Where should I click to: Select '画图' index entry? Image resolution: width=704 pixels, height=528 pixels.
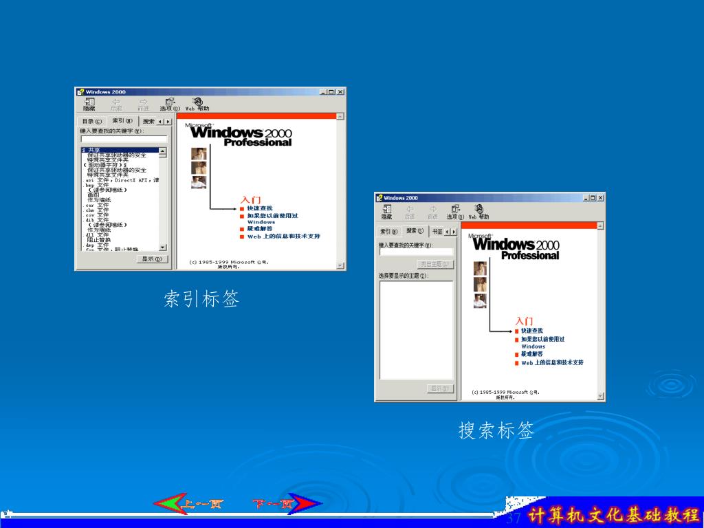click(x=93, y=195)
